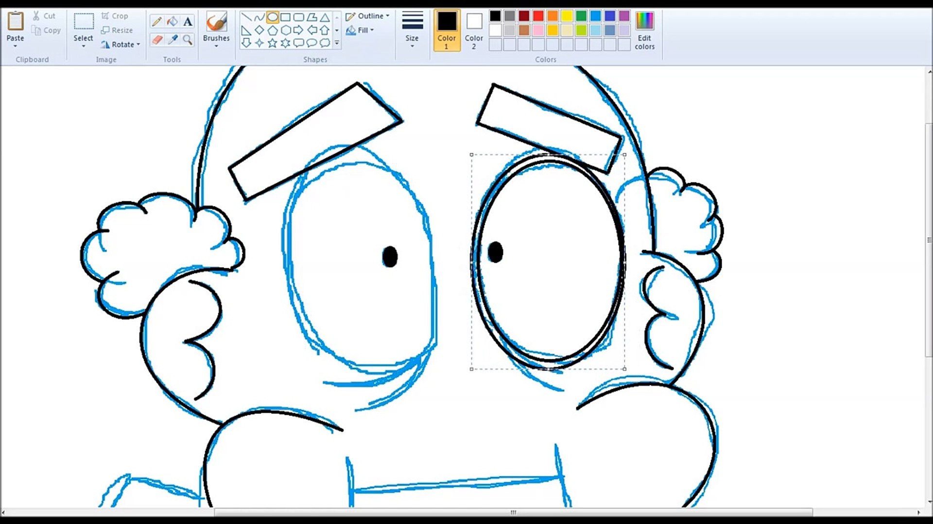The width and height of the screenshot is (933, 524).
Task: Select the Magnifier tool
Action: tap(188, 40)
